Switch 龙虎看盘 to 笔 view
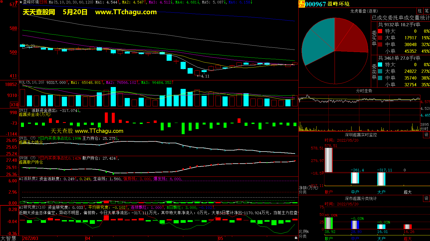The height and width of the screenshot is (241, 430). click(x=427, y=11)
